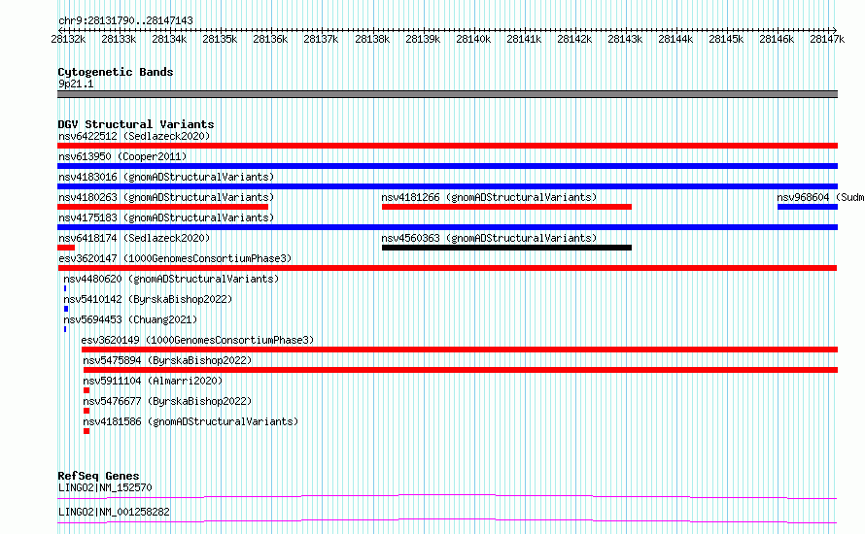Screen dimensions: 865x534
Task: Click the 28143k ruler mark
Action: coord(625,39)
